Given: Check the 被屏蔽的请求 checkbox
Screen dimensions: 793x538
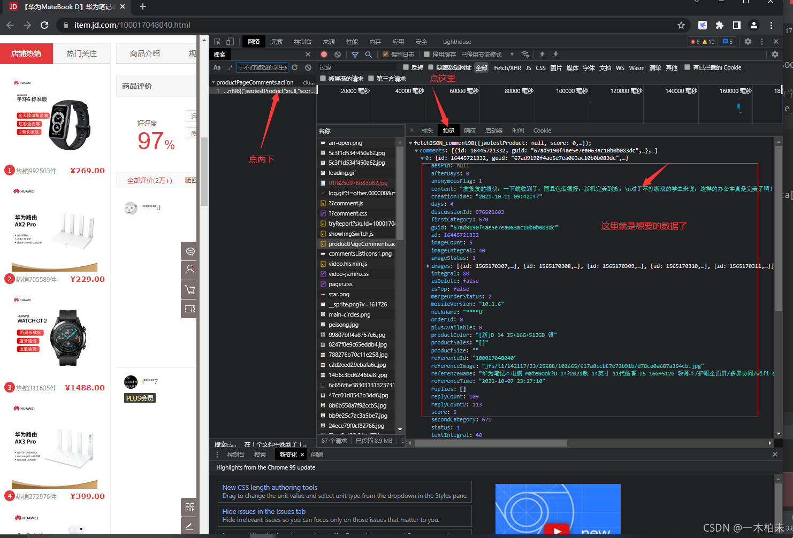Looking at the screenshot, I should (x=323, y=79).
